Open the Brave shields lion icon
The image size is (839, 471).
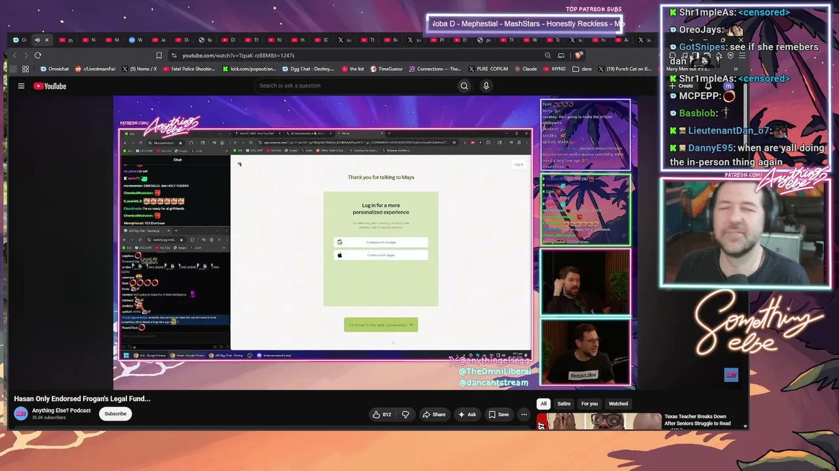579,55
